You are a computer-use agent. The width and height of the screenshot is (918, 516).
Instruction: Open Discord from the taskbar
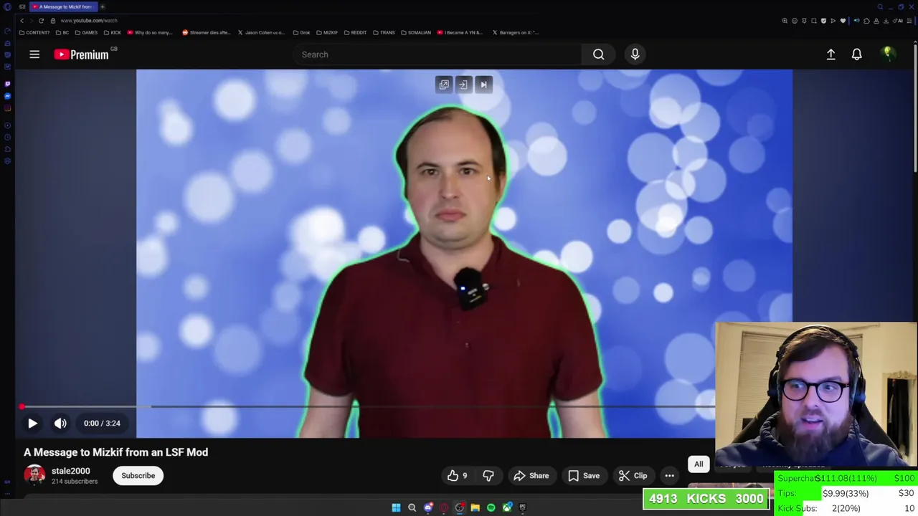click(428, 507)
